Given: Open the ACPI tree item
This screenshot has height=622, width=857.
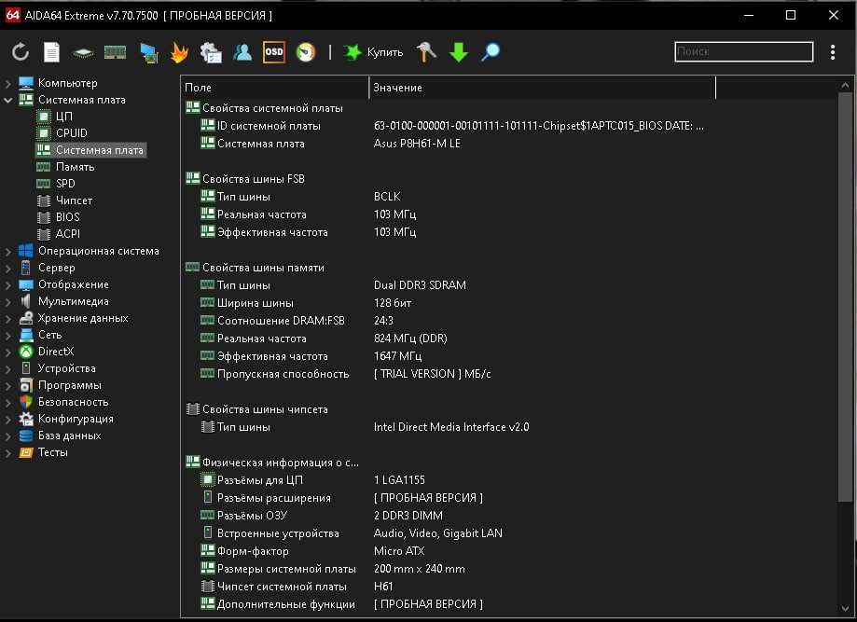Looking at the screenshot, I should pos(68,234).
